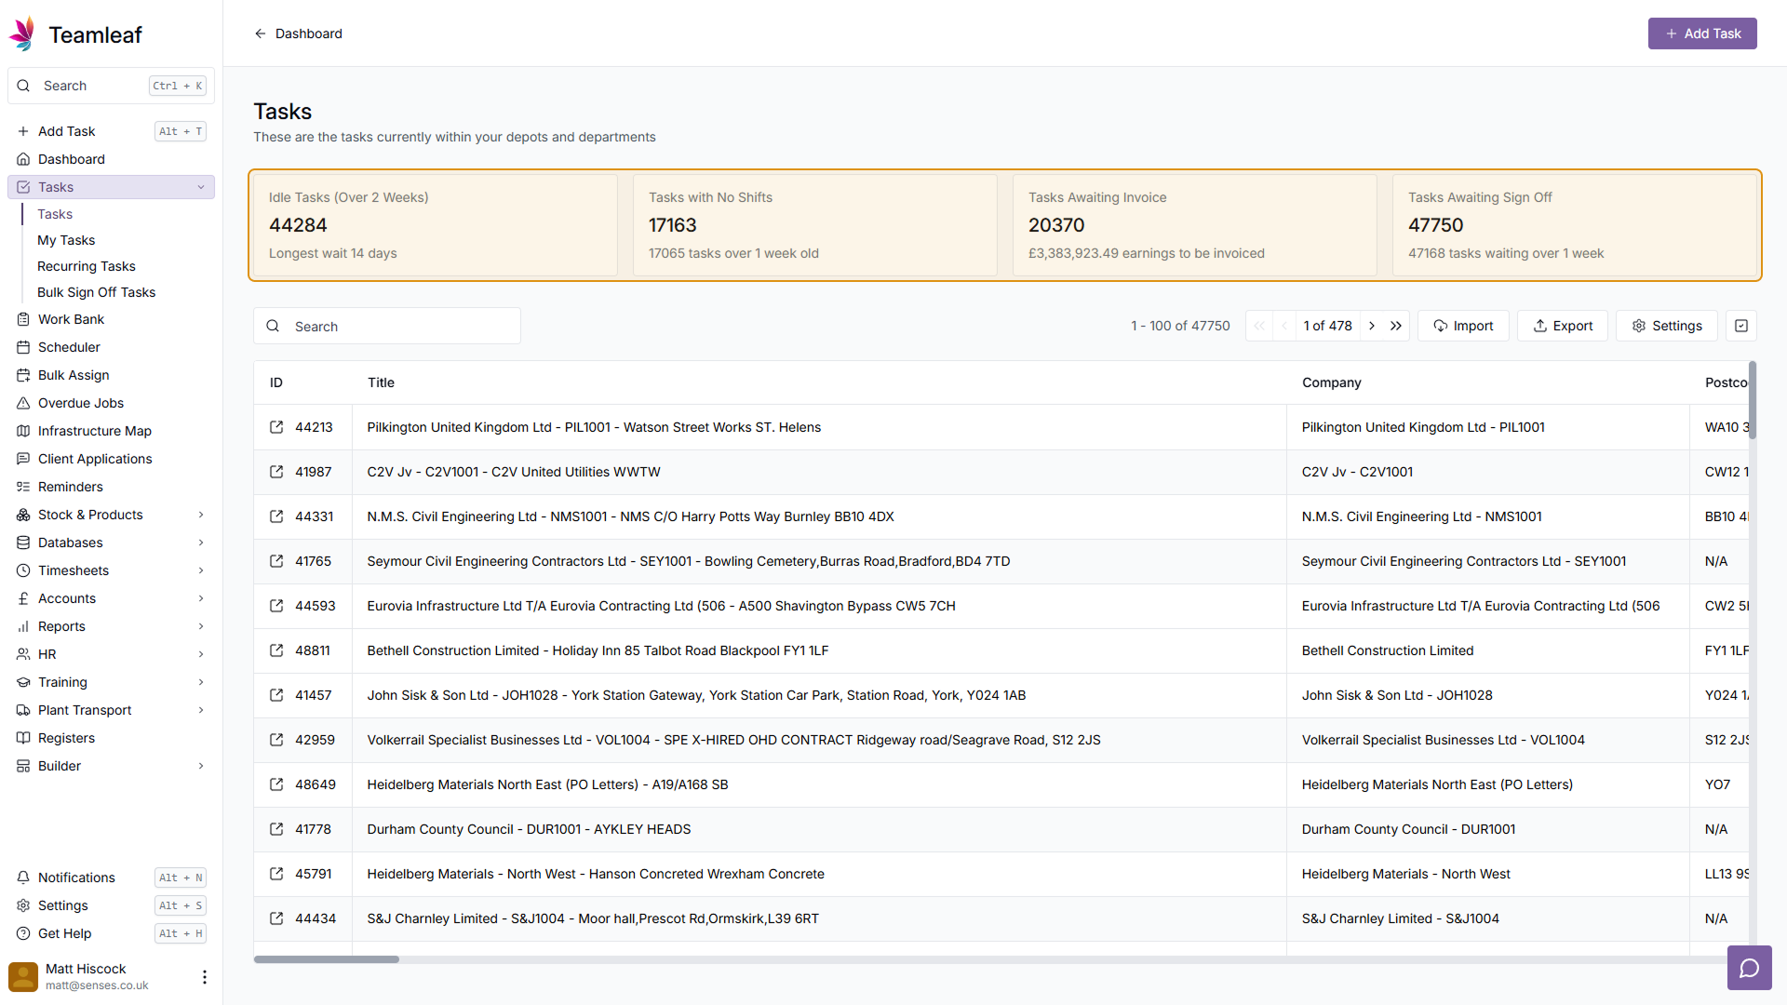The width and height of the screenshot is (1787, 1005).
Task: Toggle row selection checkbox icon in toolbar
Action: tap(1741, 326)
